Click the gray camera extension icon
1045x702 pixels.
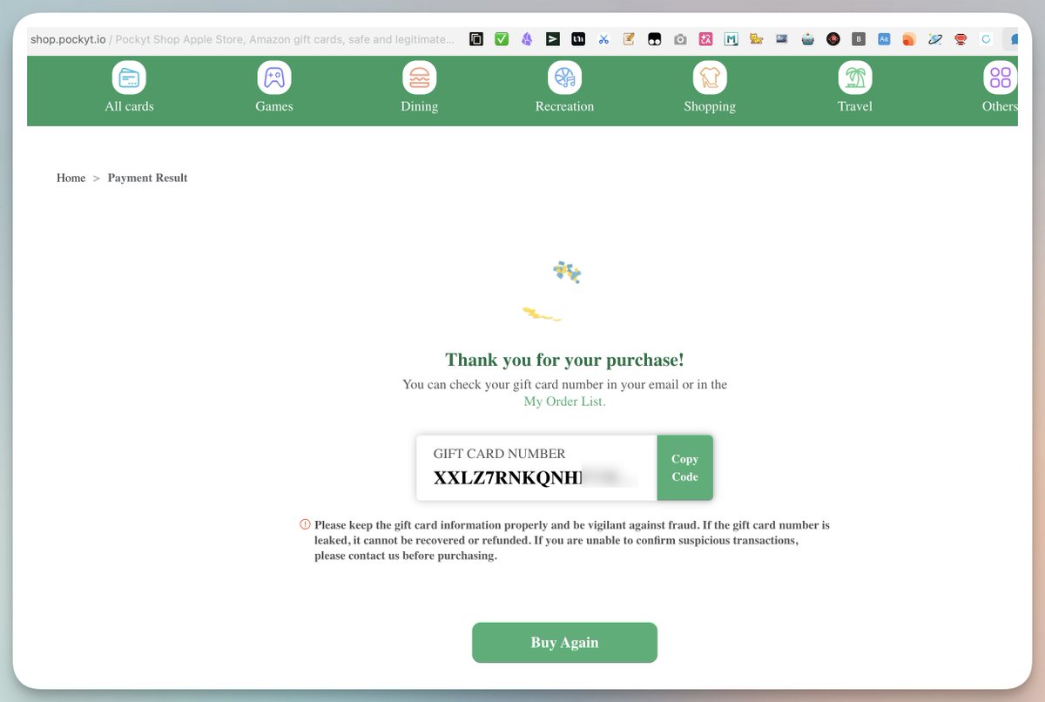coord(680,39)
